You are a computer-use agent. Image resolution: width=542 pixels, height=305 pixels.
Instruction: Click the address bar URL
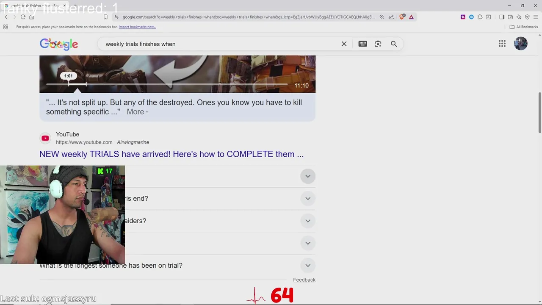tap(249, 17)
